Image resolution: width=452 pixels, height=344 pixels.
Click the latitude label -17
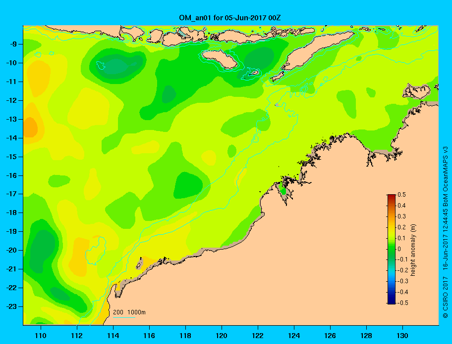[11, 194]
